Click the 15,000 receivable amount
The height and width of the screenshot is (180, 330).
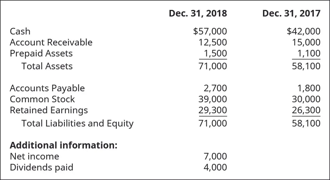click(x=306, y=43)
